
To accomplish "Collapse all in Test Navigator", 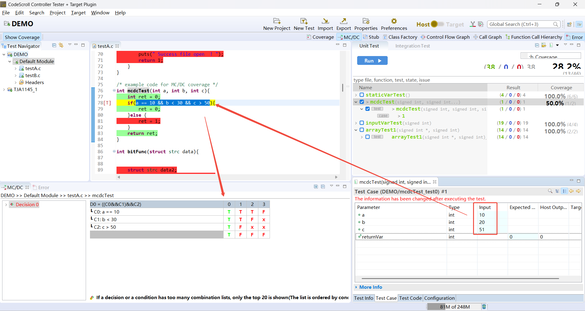I will 54,45.
